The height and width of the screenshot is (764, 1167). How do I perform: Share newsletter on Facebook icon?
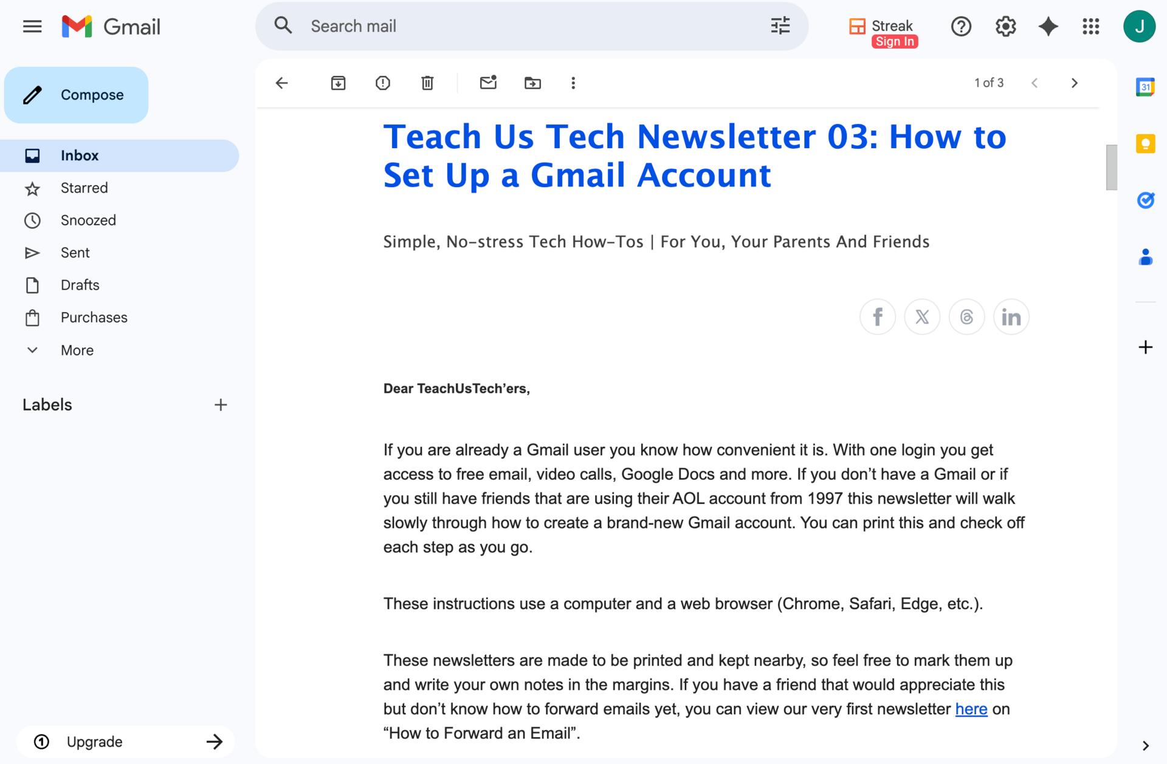[877, 317]
